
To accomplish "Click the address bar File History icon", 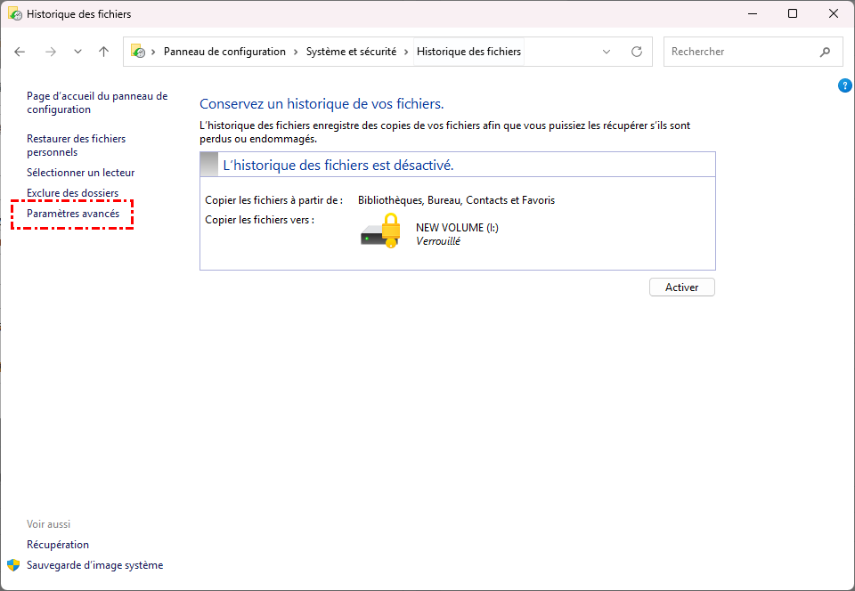I will tap(138, 52).
